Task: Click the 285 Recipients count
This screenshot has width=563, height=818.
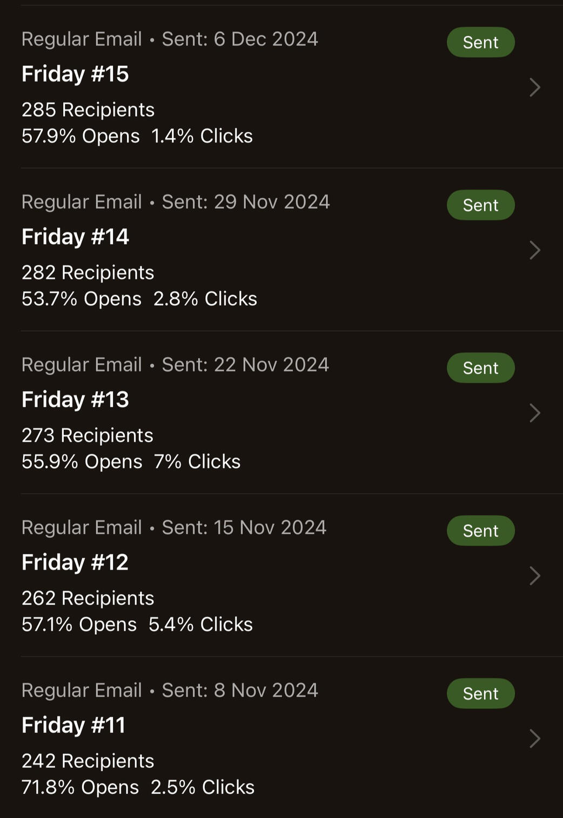Action: click(x=88, y=110)
